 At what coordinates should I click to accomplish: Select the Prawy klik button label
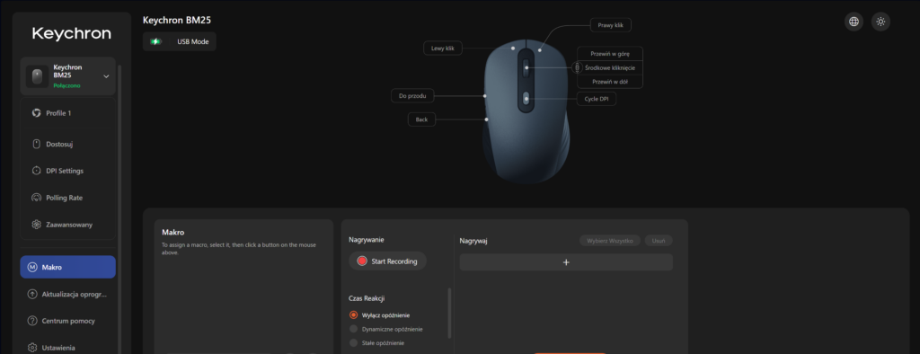[x=610, y=25]
